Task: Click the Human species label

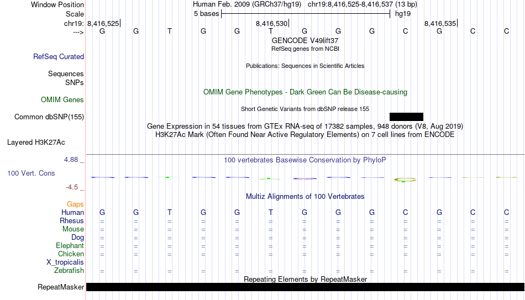Action: [72, 213]
